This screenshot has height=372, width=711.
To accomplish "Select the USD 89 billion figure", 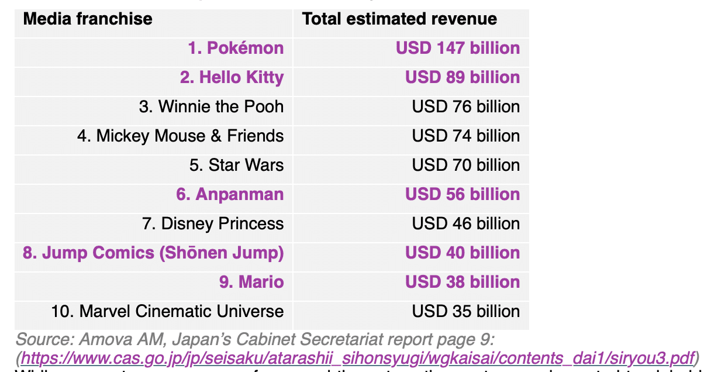I will [x=463, y=77].
